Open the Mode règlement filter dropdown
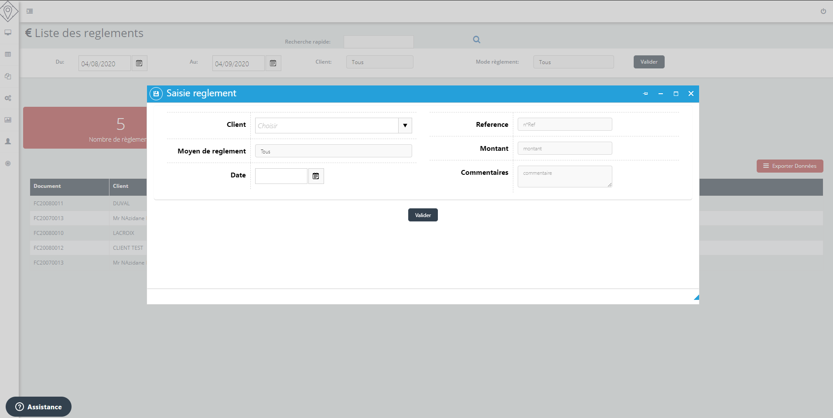Viewport: 833px width, 418px height. pyautogui.click(x=573, y=62)
